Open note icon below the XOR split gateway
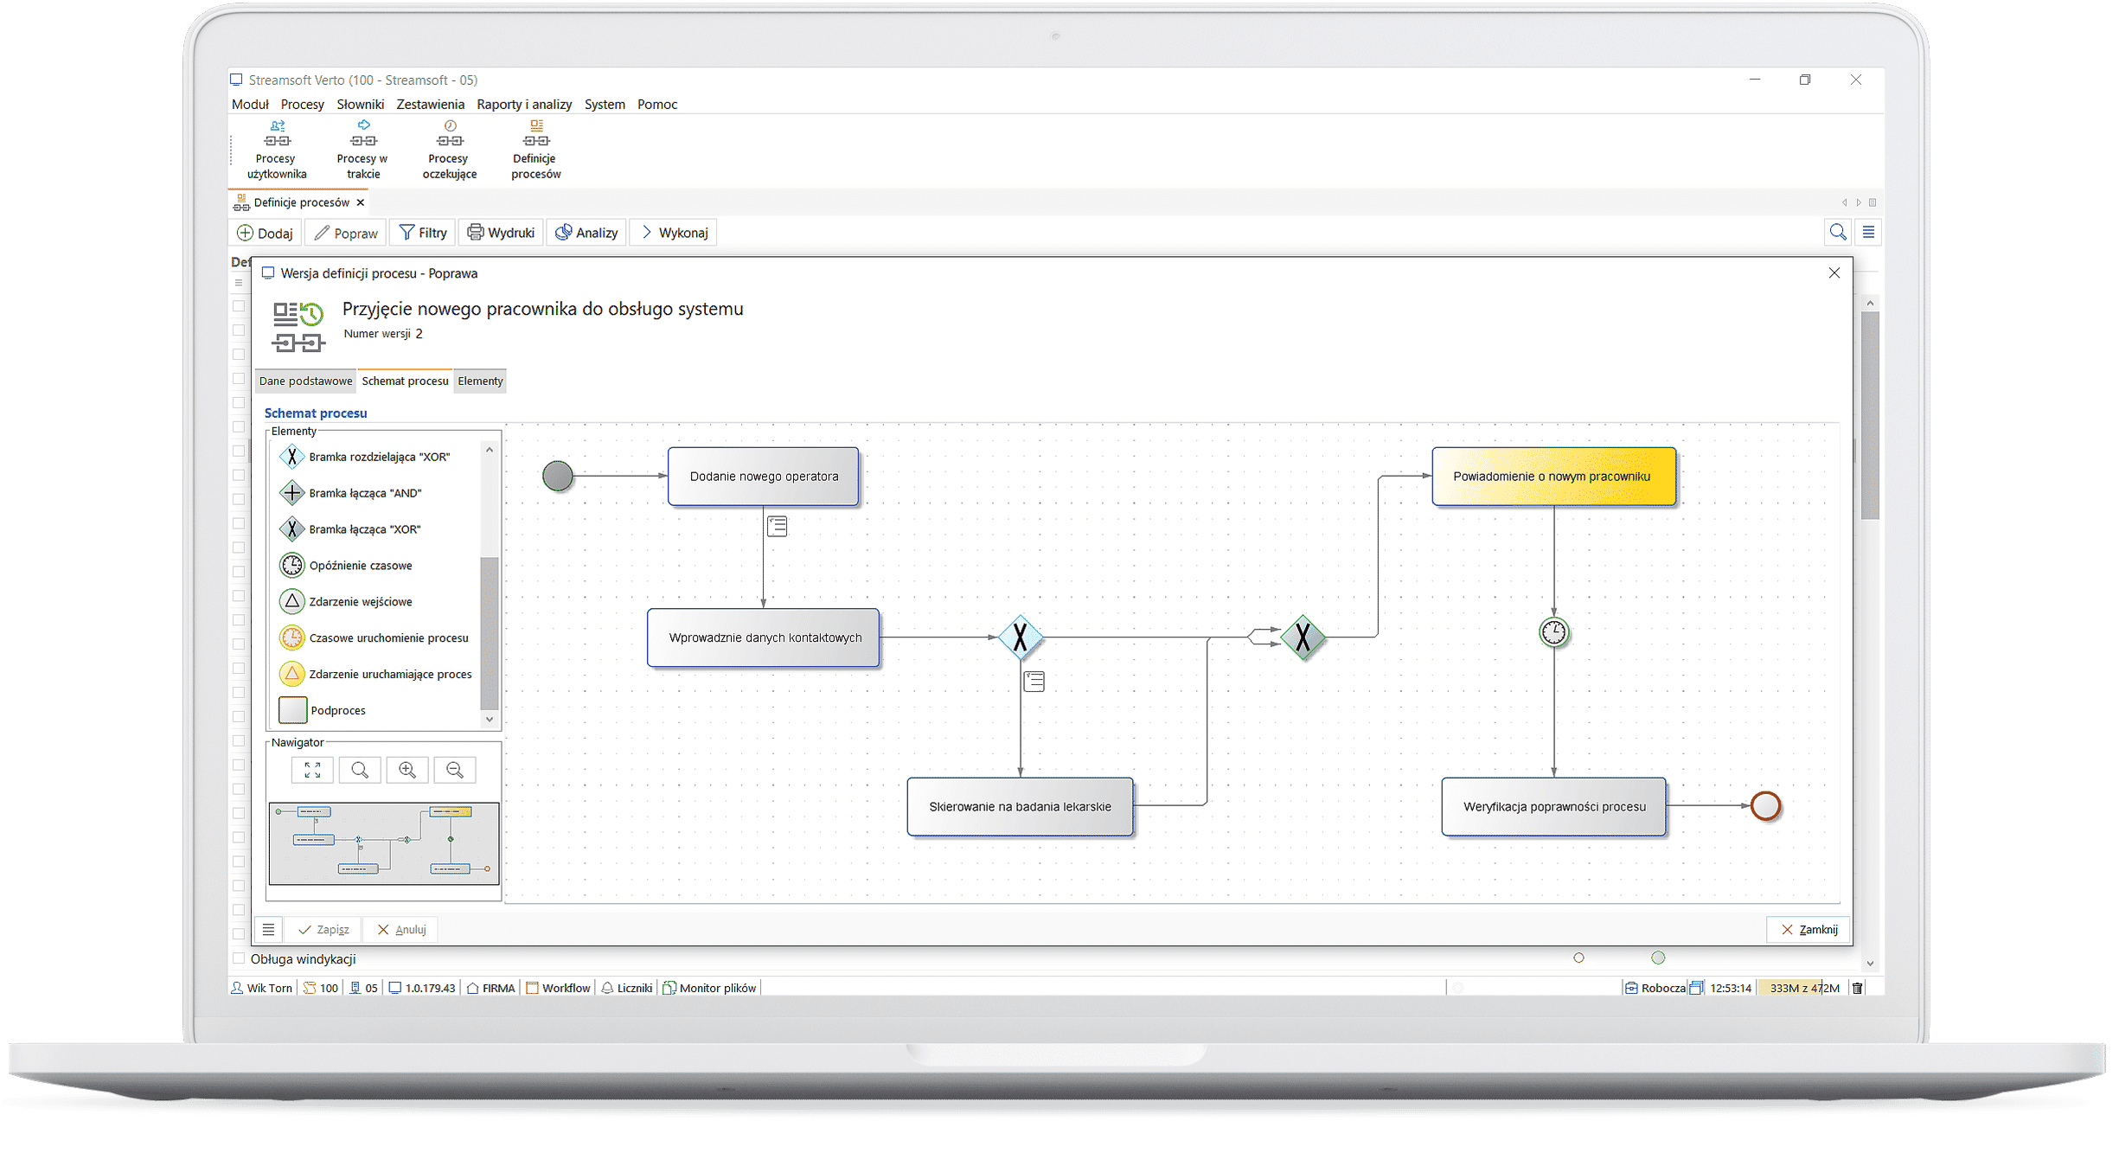 click(x=1034, y=682)
